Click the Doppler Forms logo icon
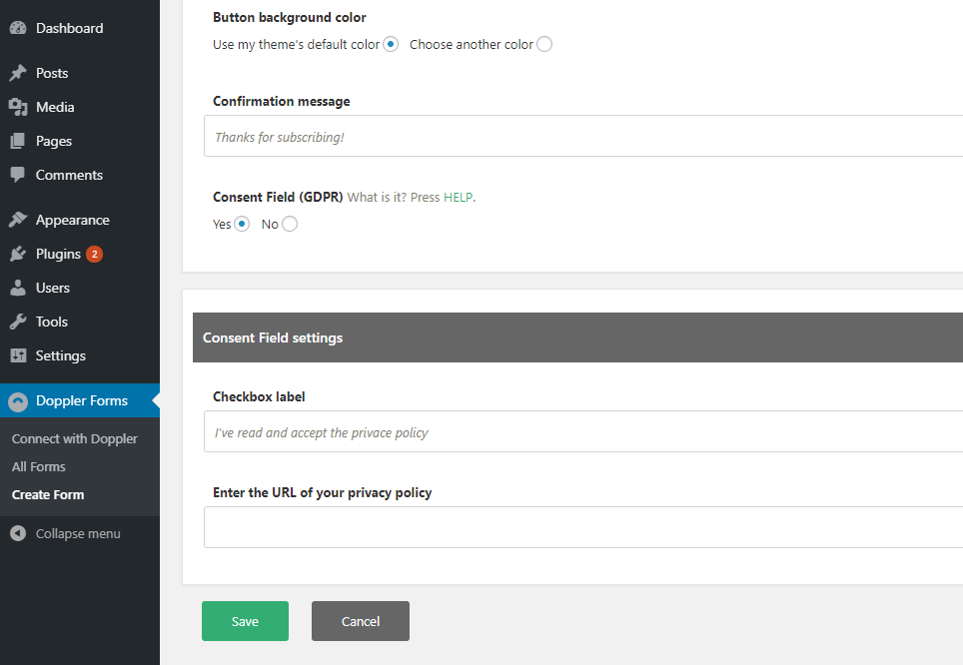The image size is (963, 665). (x=18, y=401)
